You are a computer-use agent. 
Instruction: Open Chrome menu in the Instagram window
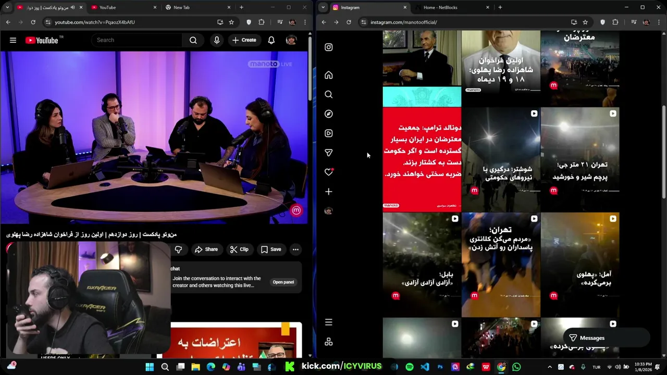pyautogui.click(x=659, y=22)
